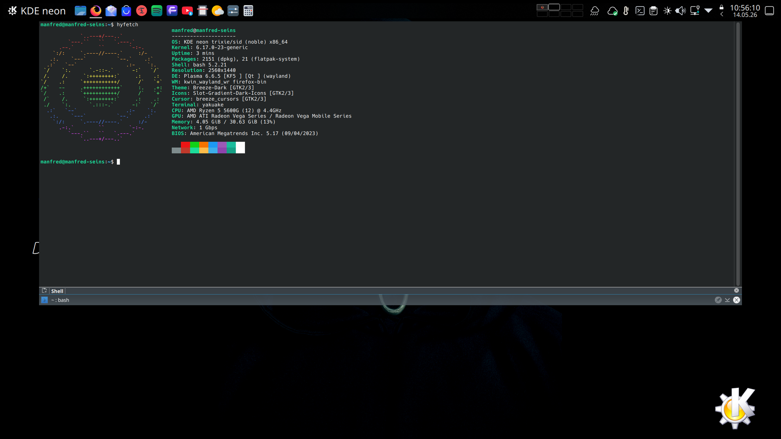This screenshot has height=439, width=781.
Task: Click the lock screen icon
Action: tap(722, 7)
